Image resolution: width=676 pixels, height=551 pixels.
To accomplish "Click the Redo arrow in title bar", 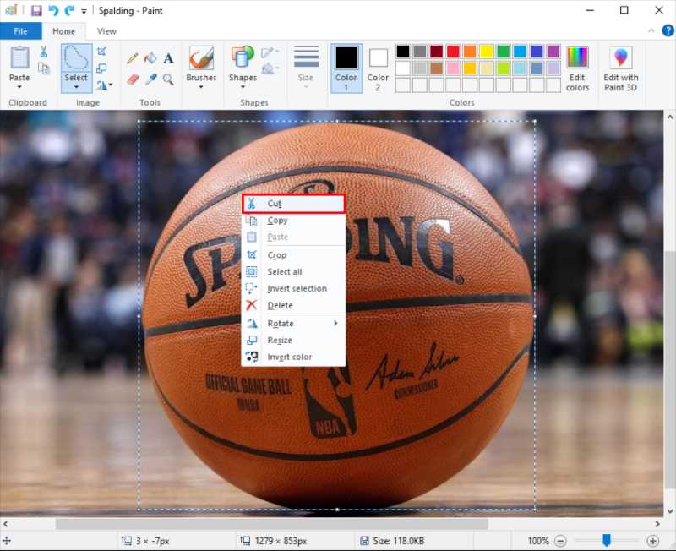I will pyautogui.click(x=69, y=10).
